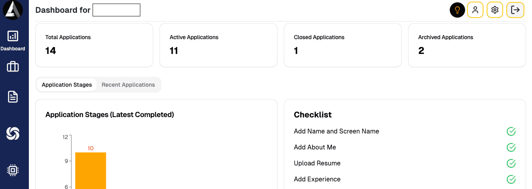This screenshot has height=189, width=532.
Task: Open the user profile icon
Action: [475, 10]
